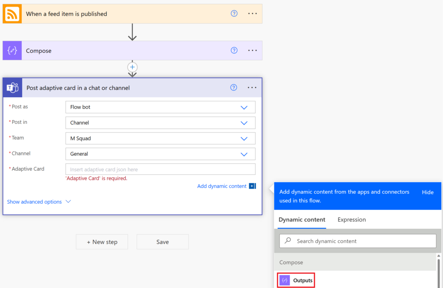Open the feed trigger ellipsis menu
This screenshot has height=288, width=443.
tap(252, 13)
